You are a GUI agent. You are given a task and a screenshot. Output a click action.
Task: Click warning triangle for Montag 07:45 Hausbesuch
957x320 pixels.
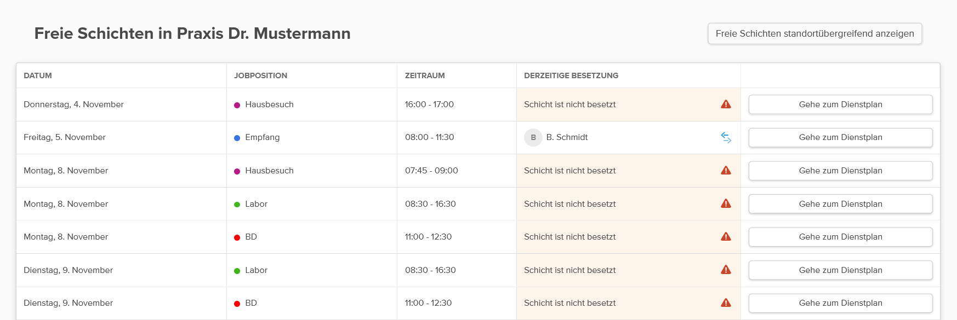726,171
